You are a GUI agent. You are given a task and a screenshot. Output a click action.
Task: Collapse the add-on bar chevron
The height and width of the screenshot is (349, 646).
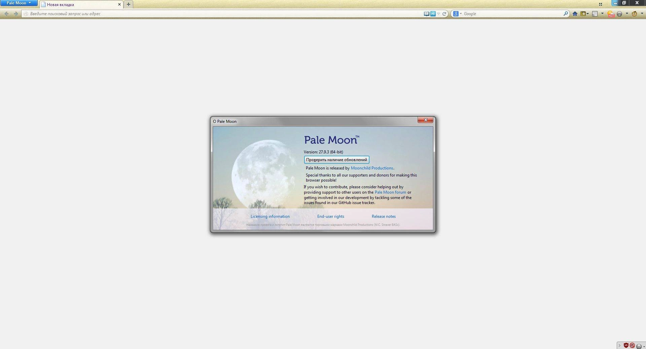pyautogui.click(x=619, y=345)
